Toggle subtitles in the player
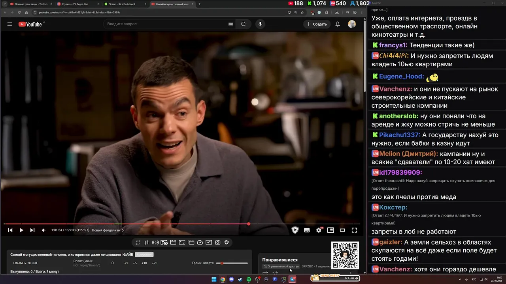Screen dimensions: 506x284 pos(307,230)
